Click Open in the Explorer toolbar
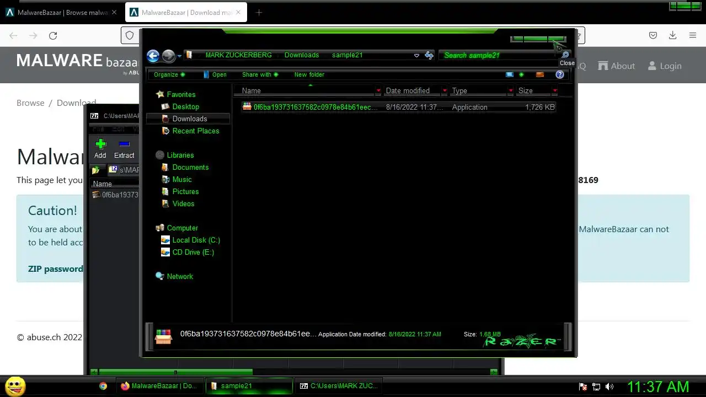This screenshot has height=397, width=706. [215, 74]
